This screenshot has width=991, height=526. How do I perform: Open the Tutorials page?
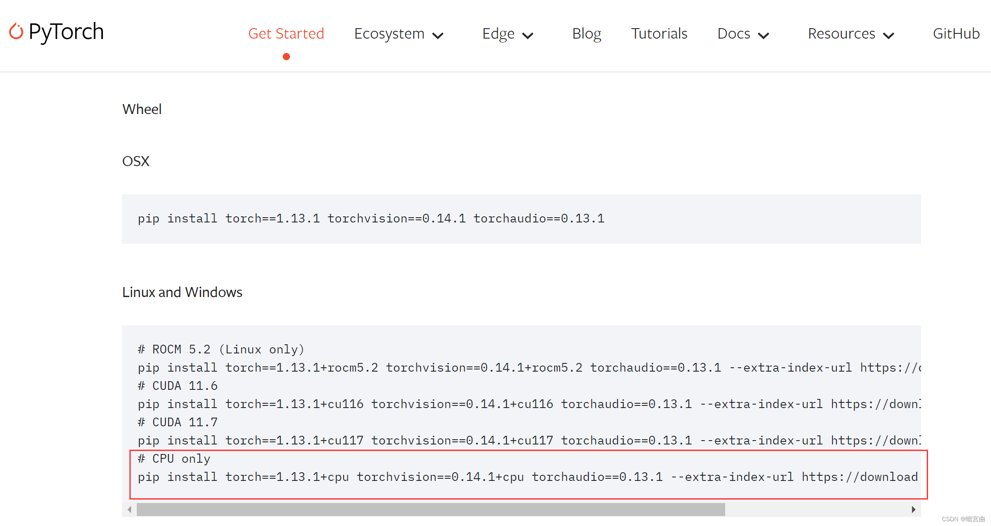pyautogui.click(x=659, y=33)
